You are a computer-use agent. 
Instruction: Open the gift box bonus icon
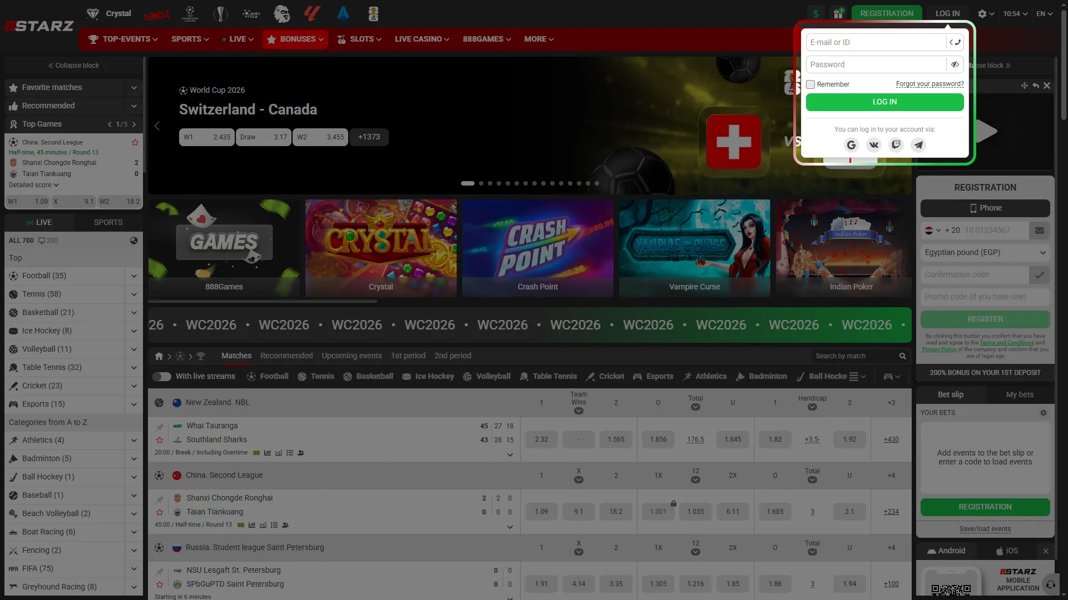838,14
